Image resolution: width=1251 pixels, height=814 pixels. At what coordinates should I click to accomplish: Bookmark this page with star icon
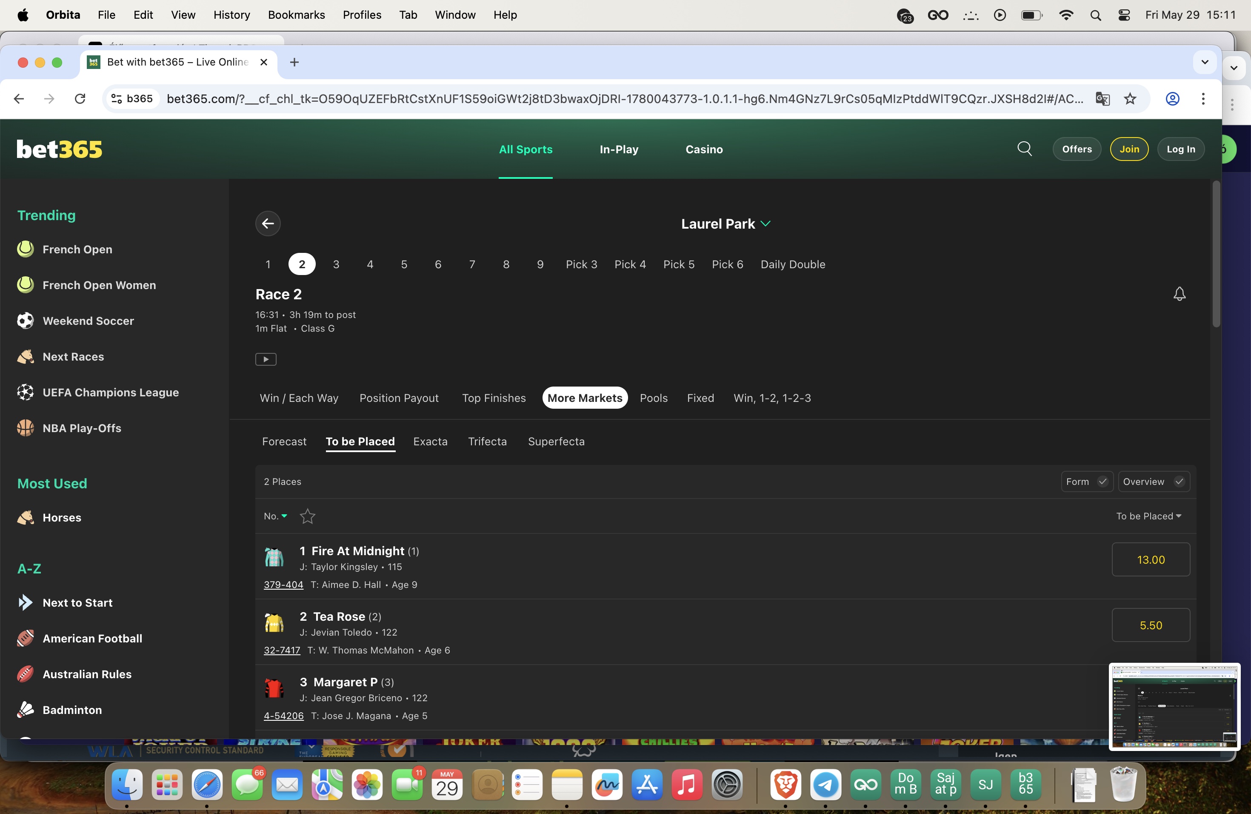pos(1130,99)
